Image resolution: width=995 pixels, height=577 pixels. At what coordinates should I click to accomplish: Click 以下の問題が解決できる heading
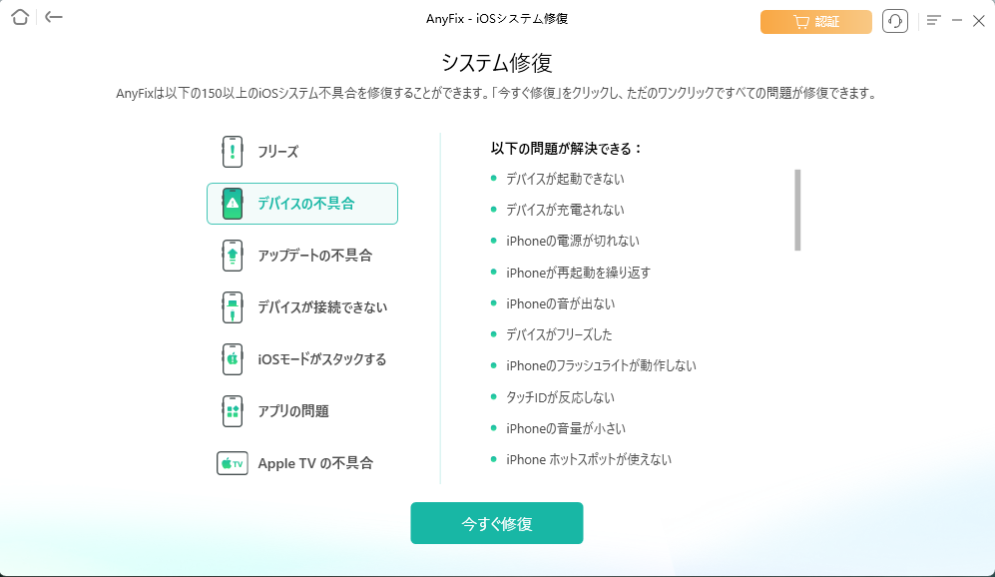point(567,149)
